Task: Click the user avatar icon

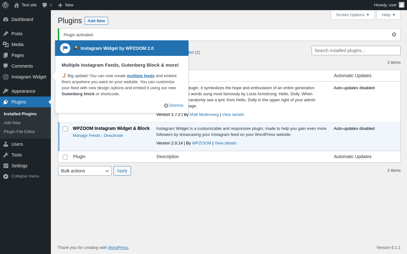Action: (x=402, y=5)
